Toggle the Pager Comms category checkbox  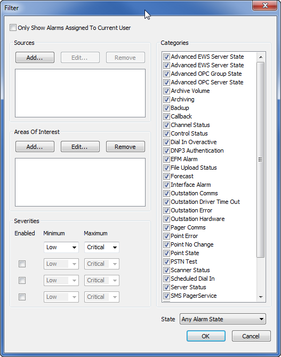pos(166,227)
